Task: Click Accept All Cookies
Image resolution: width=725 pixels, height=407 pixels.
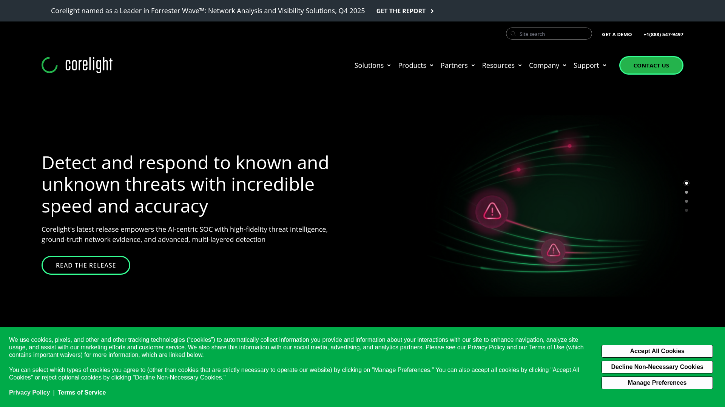Action: point(657,351)
